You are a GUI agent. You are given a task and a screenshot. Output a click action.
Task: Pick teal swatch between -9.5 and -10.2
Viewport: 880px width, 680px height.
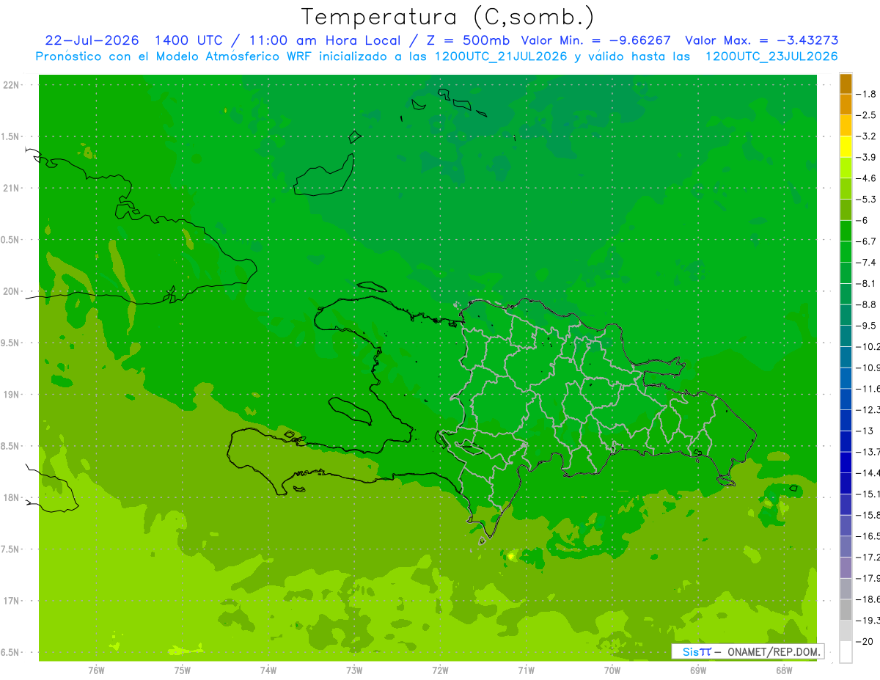pyautogui.click(x=846, y=337)
